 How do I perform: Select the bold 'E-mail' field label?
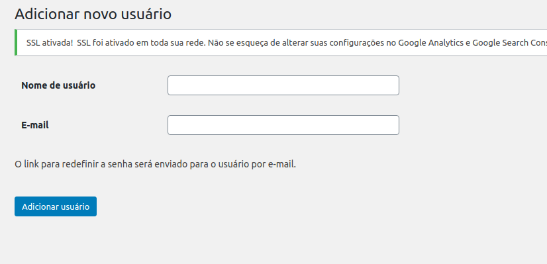[x=35, y=125]
